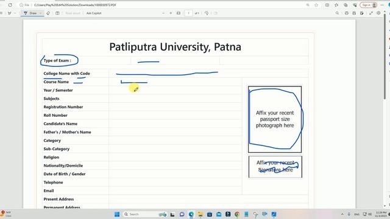Click the "Category" row label
Image resolution: width=390 pixels, height=219 pixels.
coord(52,141)
